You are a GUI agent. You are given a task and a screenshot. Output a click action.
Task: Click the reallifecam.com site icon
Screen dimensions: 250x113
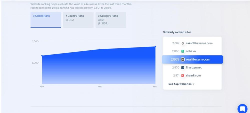(183, 59)
